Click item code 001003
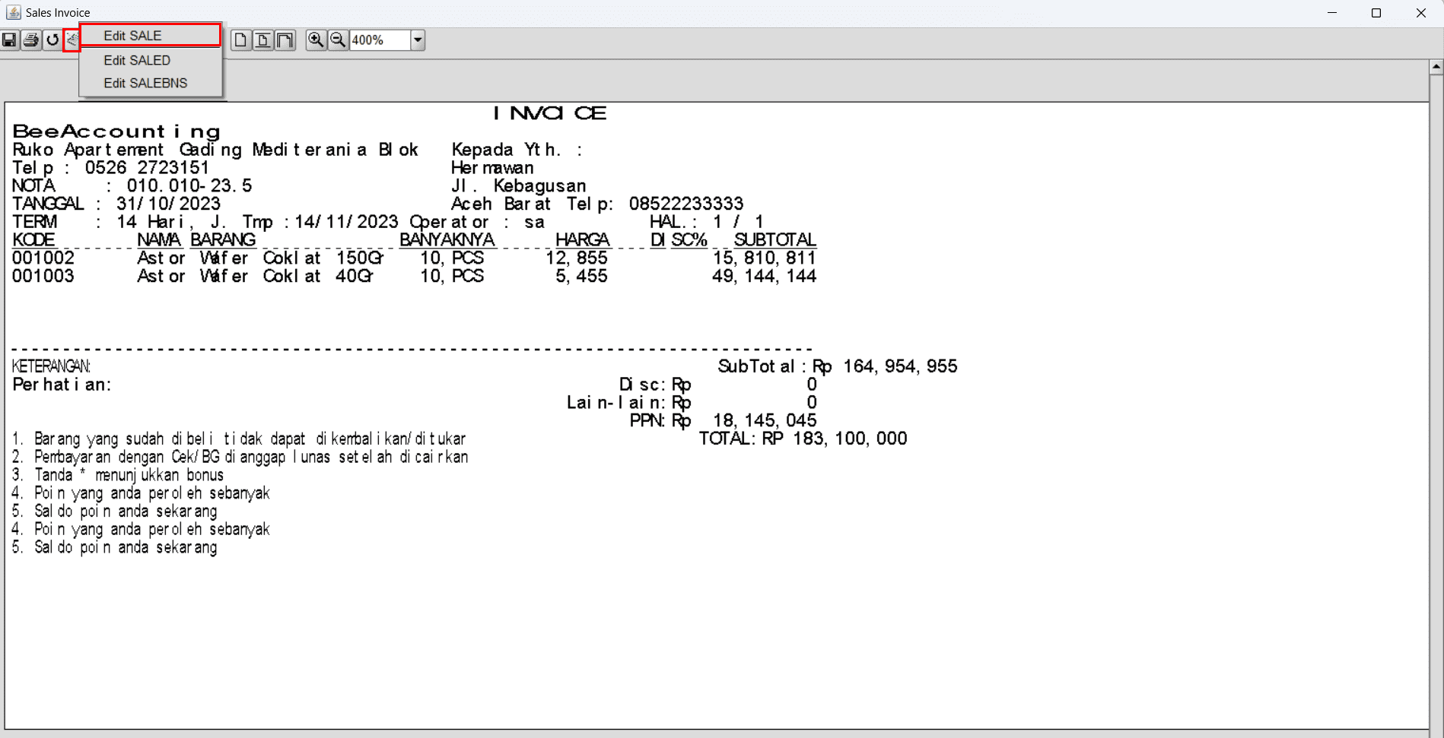This screenshot has height=738, width=1444. click(x=43, y=277)
